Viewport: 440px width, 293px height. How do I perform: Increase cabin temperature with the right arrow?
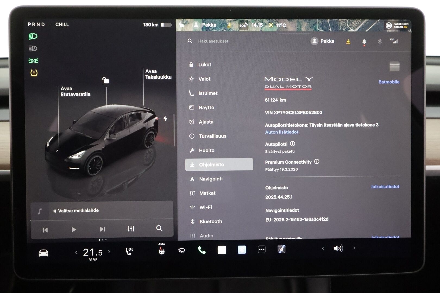(110, 252)
